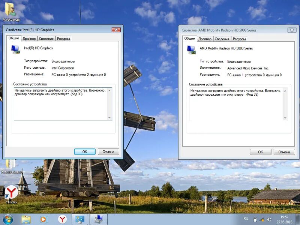Click the 'Intel Corporation' manufacturer value
Viewport: 300px width, 225px height.
[63, 68]
